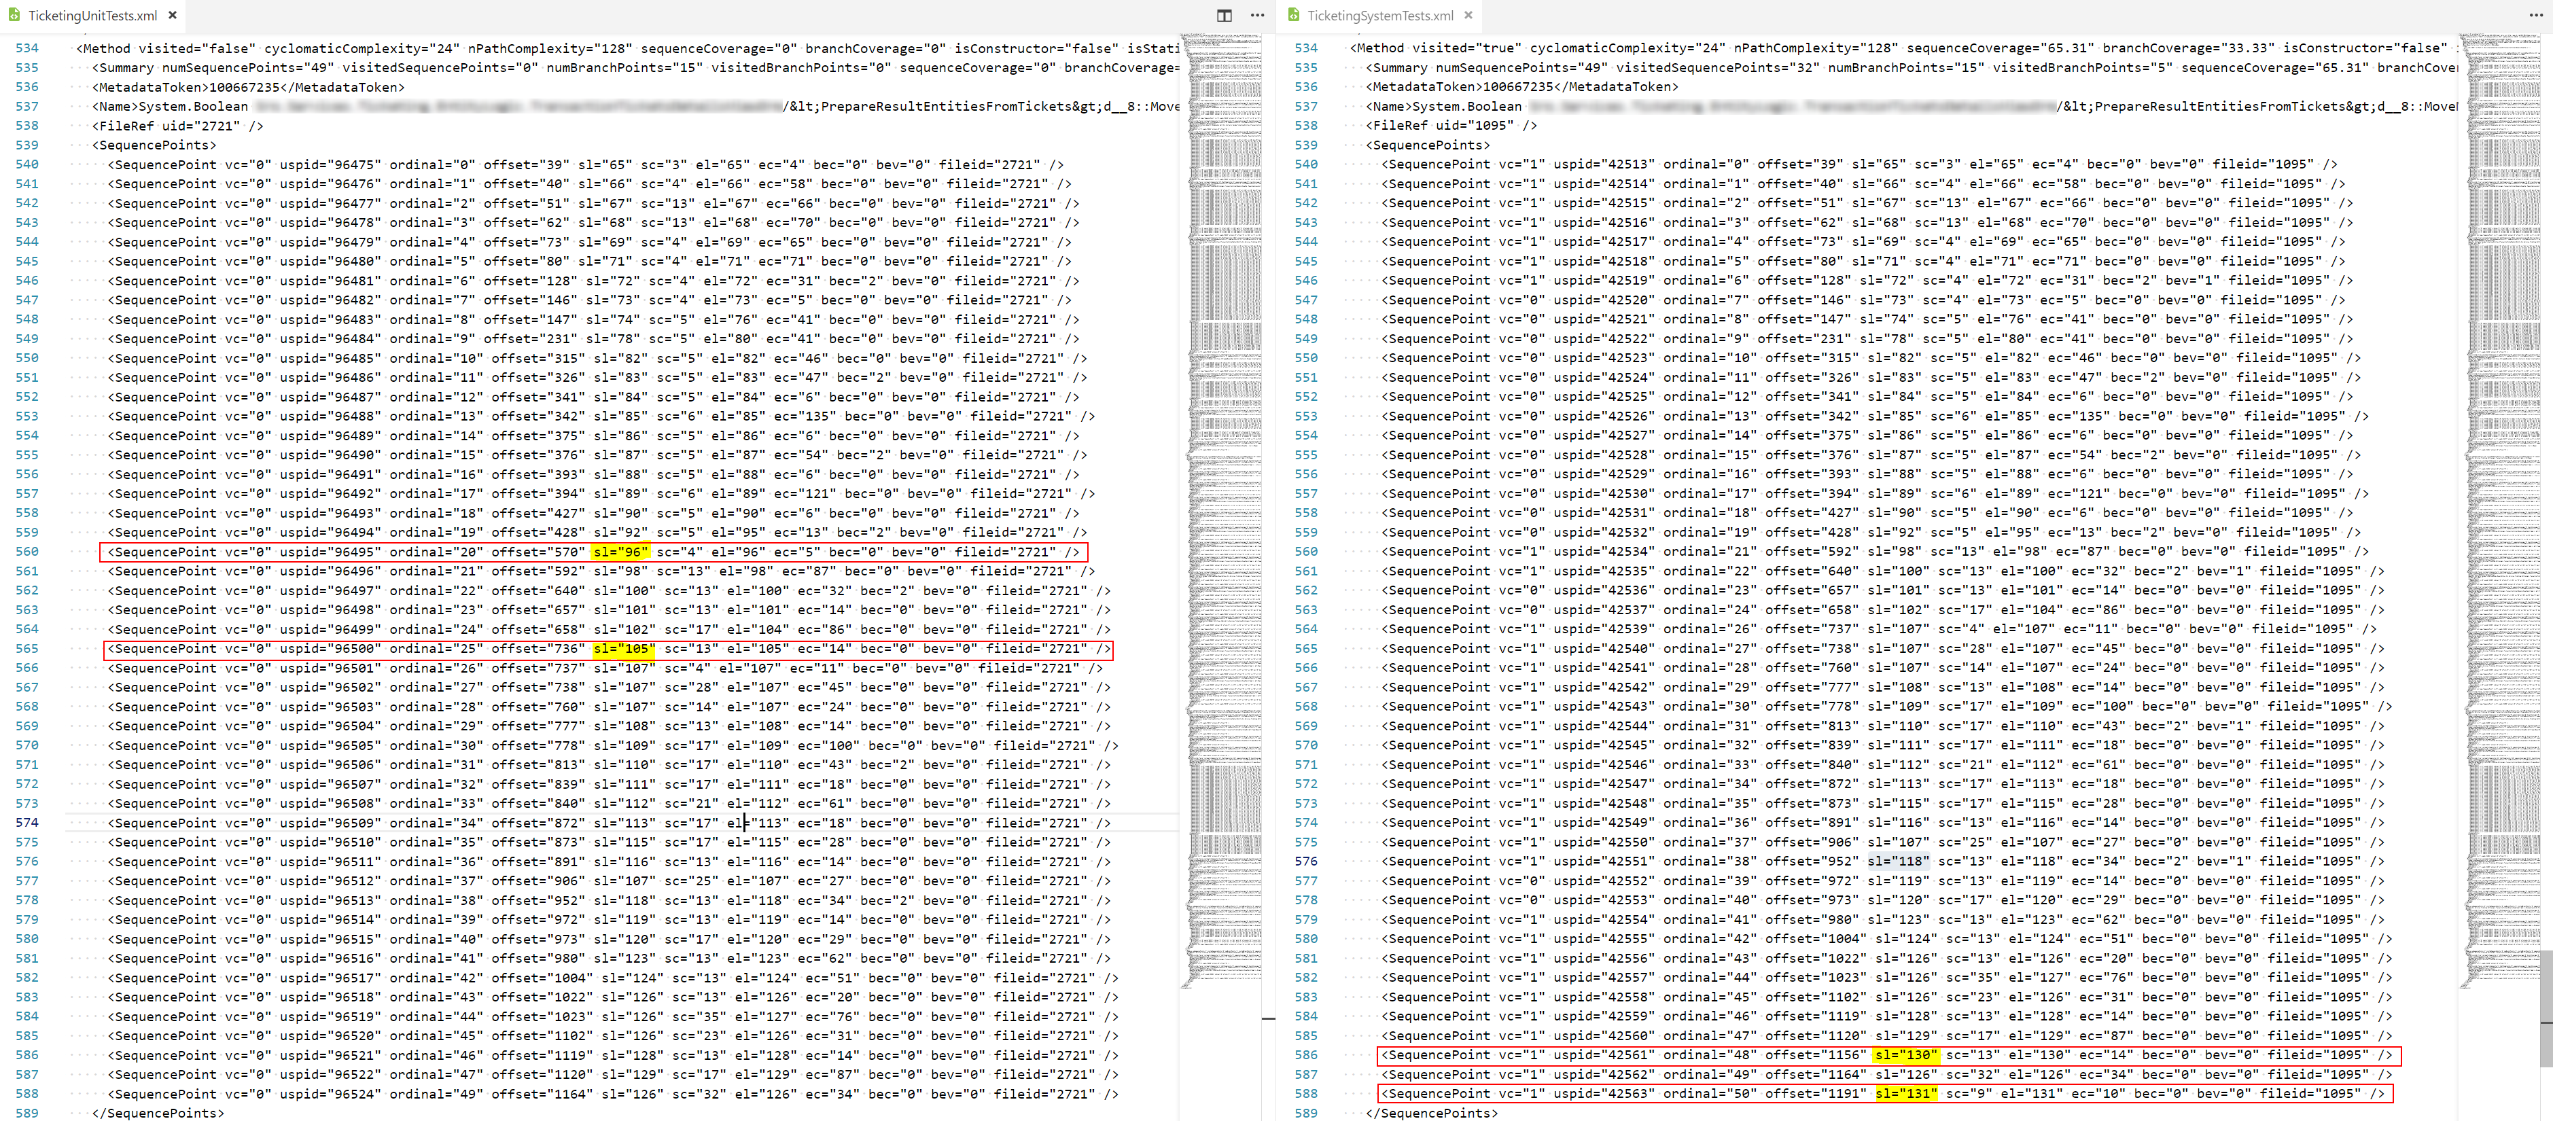Click opening <SequencePoints> tag in left editor
This screenshot has height=1121, width=2553.
[x=154, y=145]
